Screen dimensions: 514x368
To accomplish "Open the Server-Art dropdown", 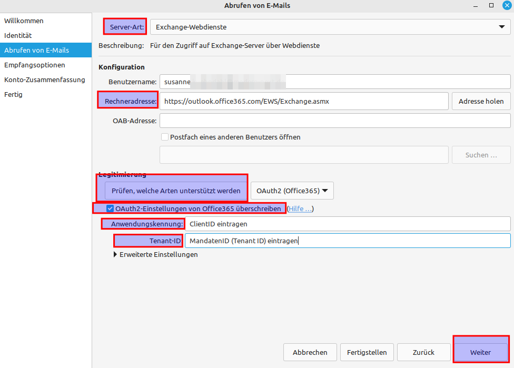I will pos(330,27).
